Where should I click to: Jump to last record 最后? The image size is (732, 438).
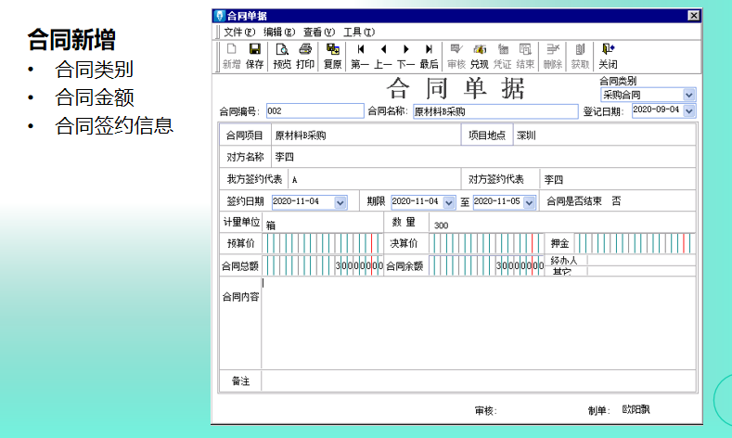[429, 56]
